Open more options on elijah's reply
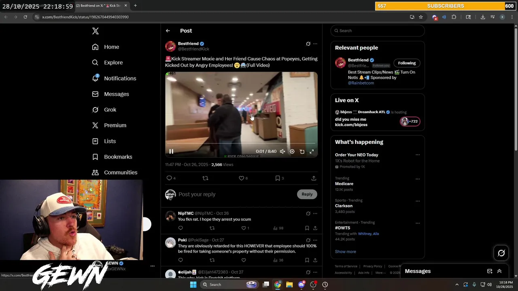This screenshot has height=291, width=518. pyautogui.click(x=315, y=272)
